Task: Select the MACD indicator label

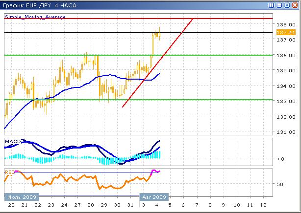Action: click(x=12, y=141)
